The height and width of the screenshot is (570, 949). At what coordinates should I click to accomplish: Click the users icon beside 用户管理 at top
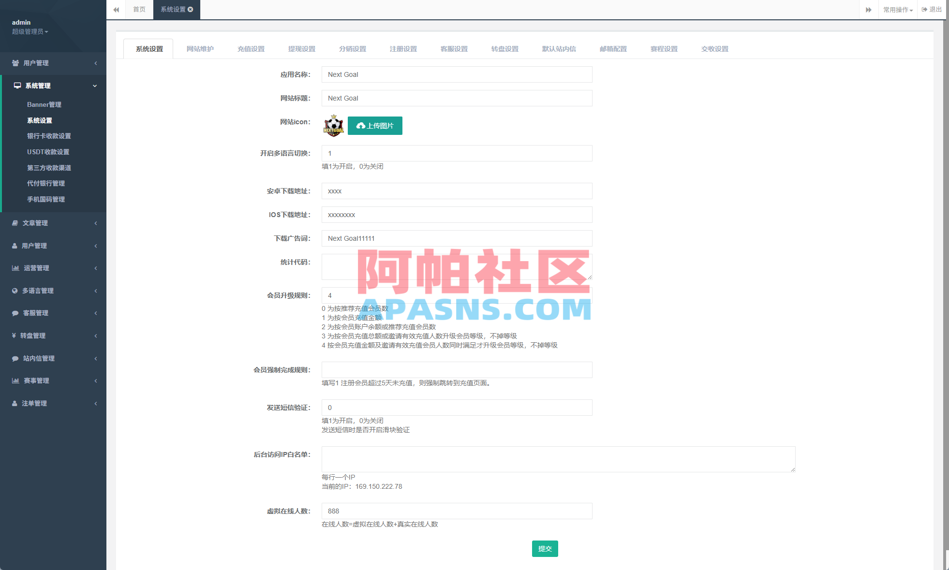click(15, 63)
